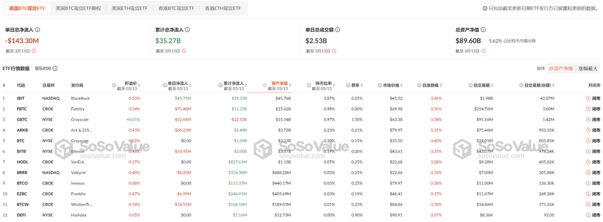This screenshot has width=603, height=222.
Task: Click red notice icon after date under $35.27B
Action: tap(184, 51)
